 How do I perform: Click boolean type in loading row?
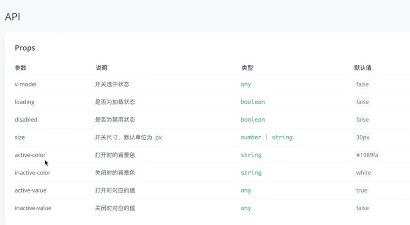[x=253, y=102]
